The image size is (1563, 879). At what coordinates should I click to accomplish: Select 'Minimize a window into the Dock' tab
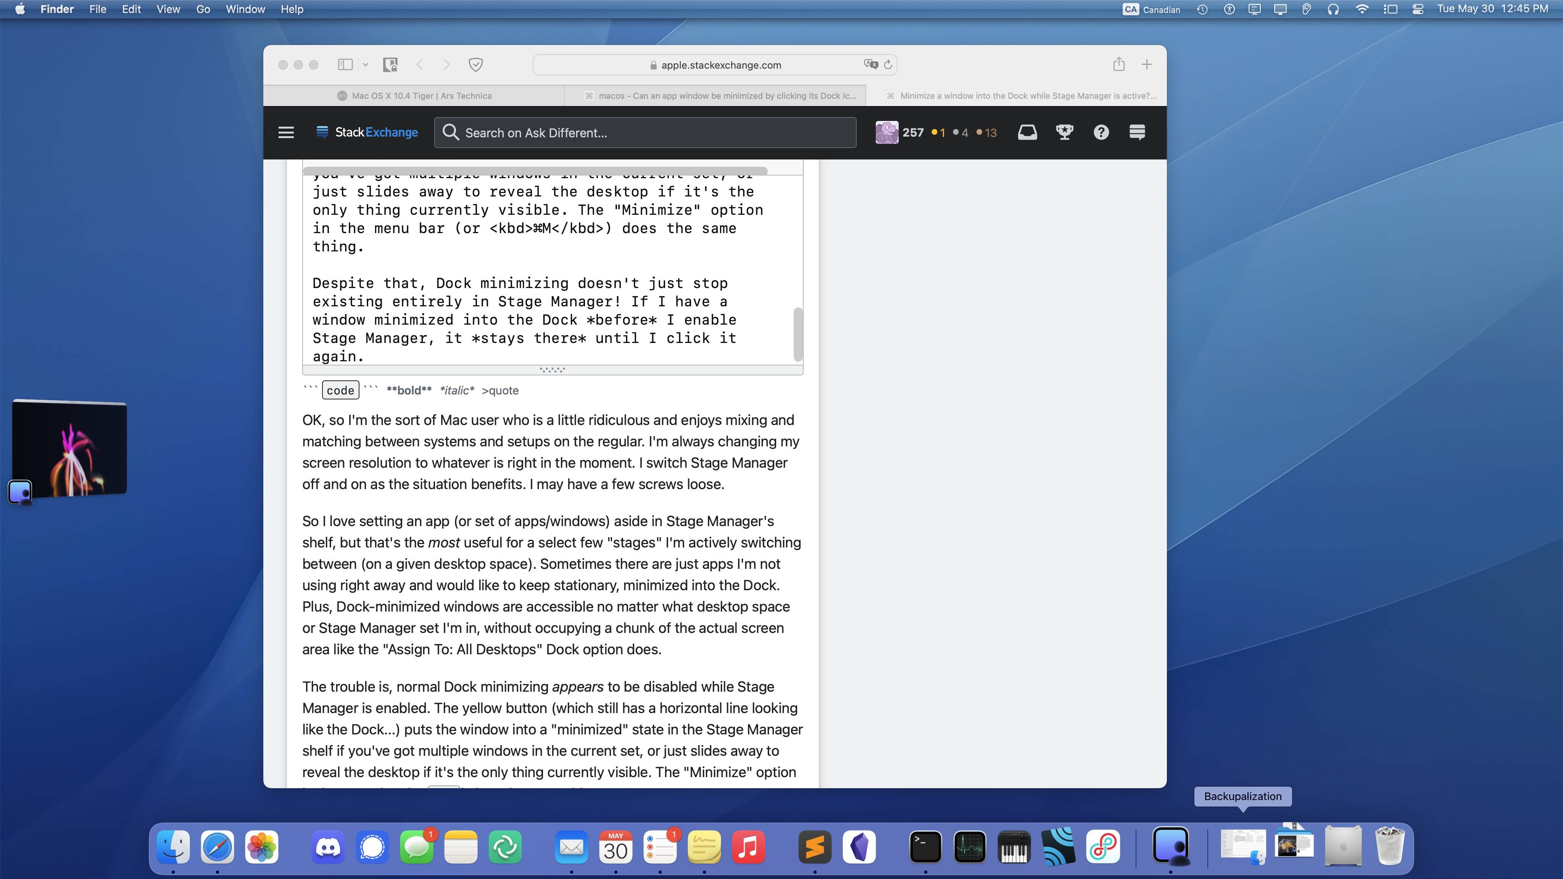[1016, 96]
